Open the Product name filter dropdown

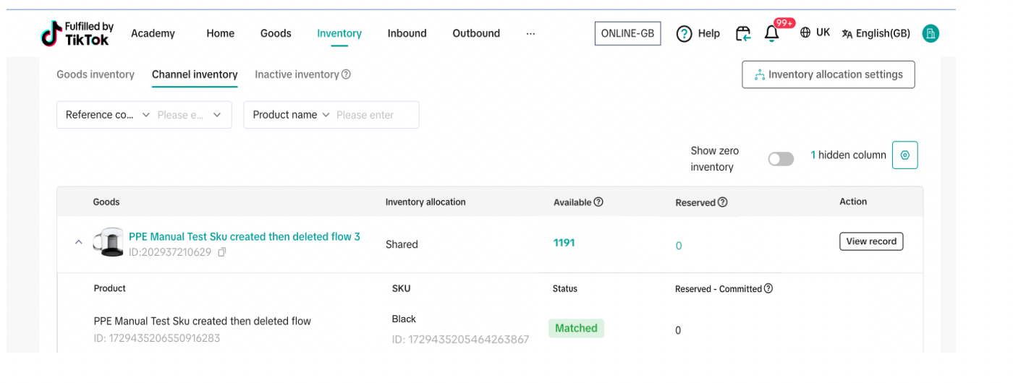(291, 115)
